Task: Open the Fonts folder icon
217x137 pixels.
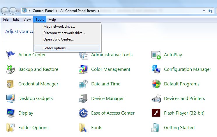Action: [83, 128]
